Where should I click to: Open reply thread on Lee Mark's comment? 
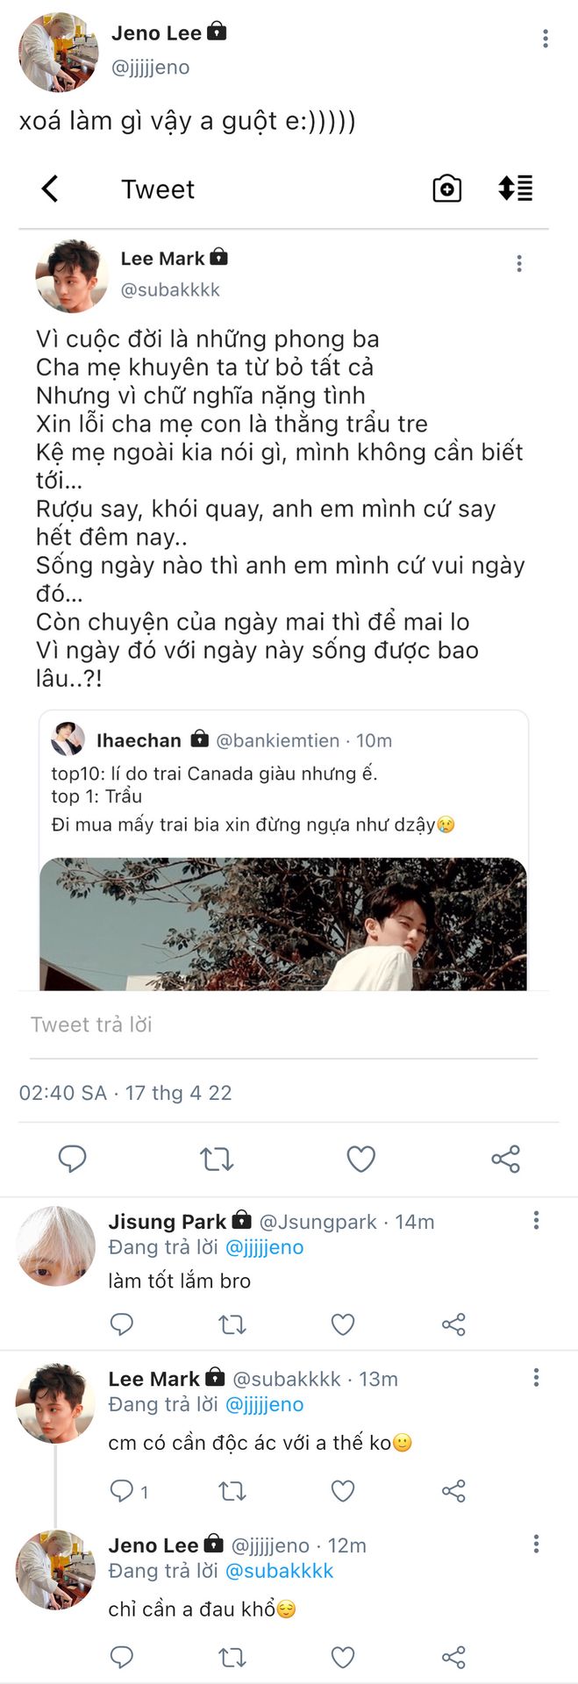[128, 1490]
